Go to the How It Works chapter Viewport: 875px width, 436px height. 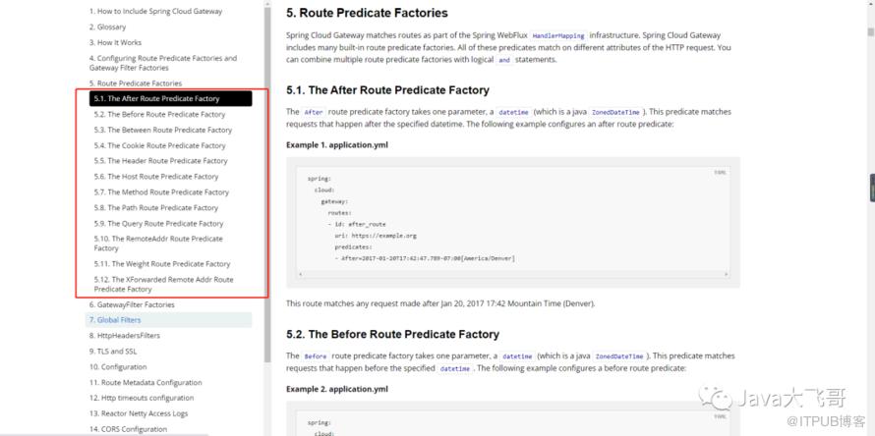point(115,43)
